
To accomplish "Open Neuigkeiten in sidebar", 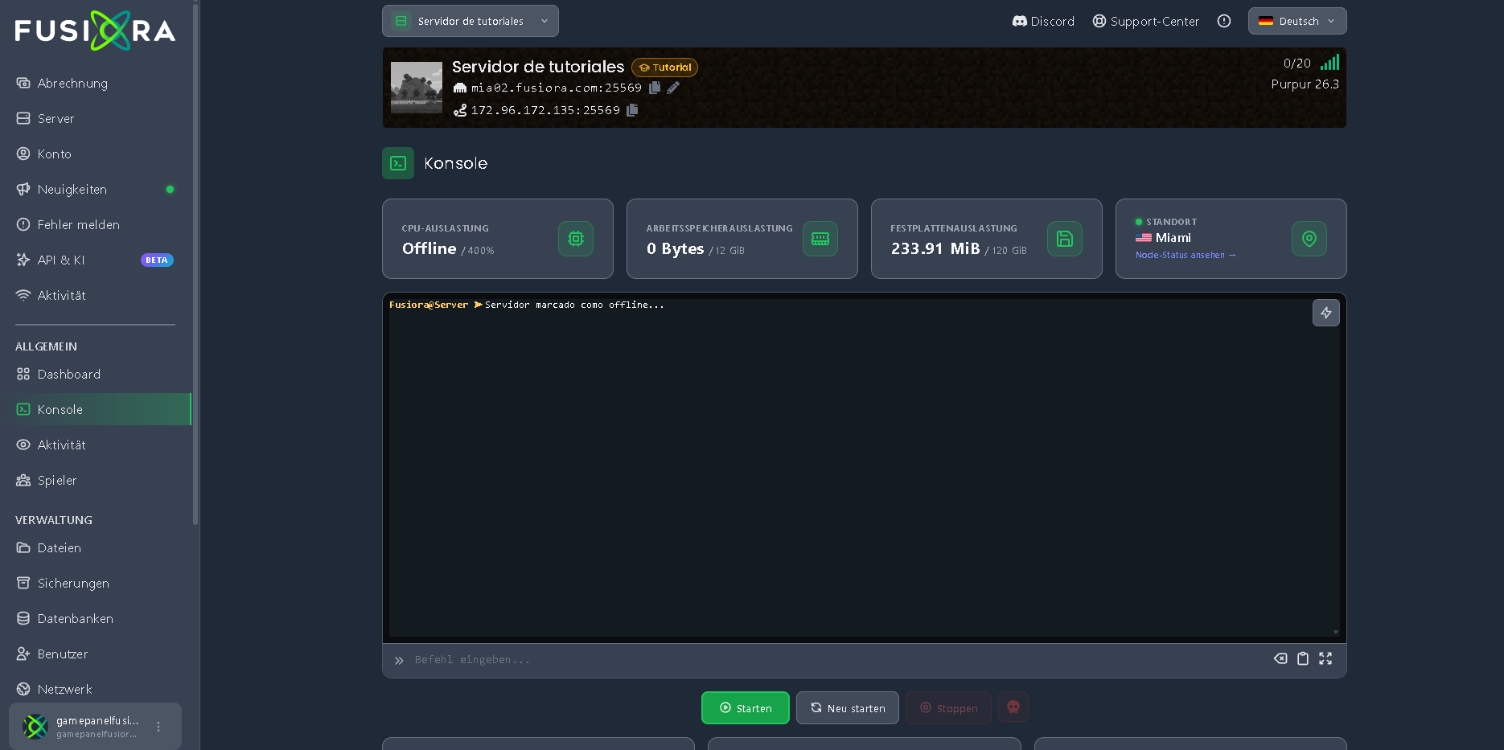I will [95, 189].
